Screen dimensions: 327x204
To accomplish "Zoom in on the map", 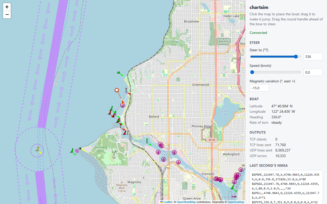I will [7, 7].
